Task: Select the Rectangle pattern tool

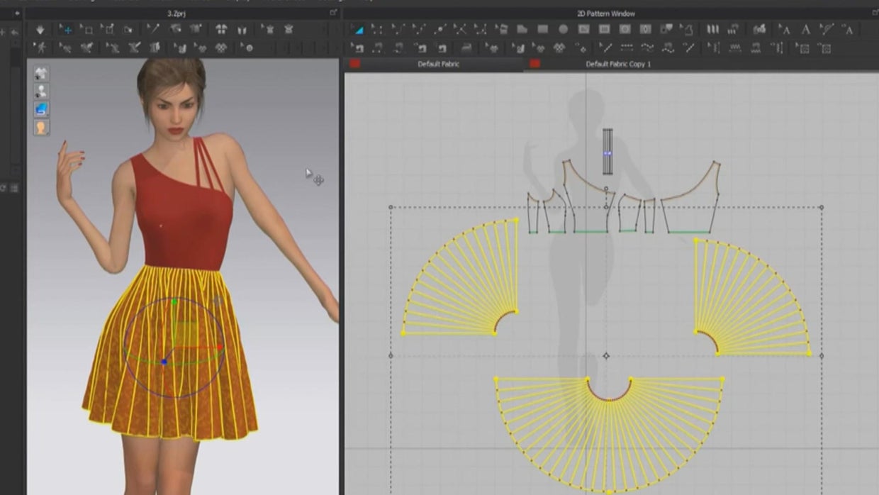Action: [543, 30]
